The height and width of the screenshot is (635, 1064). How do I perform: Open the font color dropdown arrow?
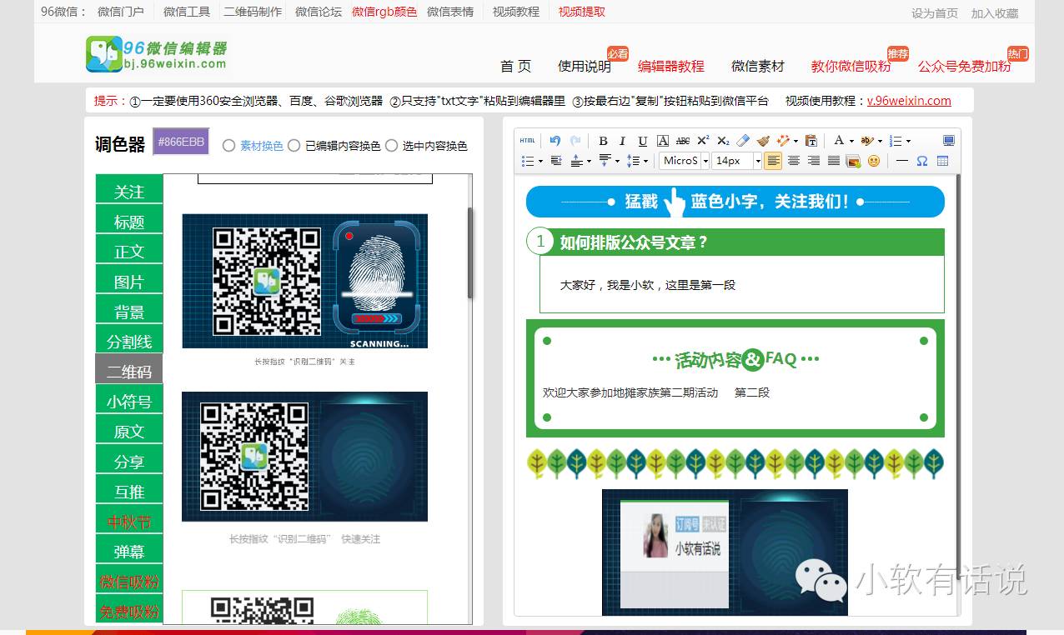pos(851,141)
